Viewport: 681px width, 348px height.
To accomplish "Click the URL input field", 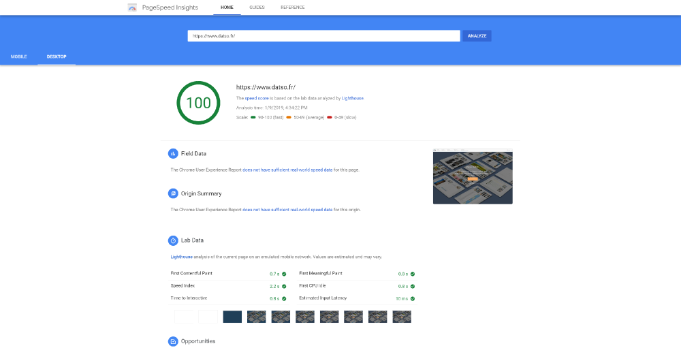I will 323,36.
